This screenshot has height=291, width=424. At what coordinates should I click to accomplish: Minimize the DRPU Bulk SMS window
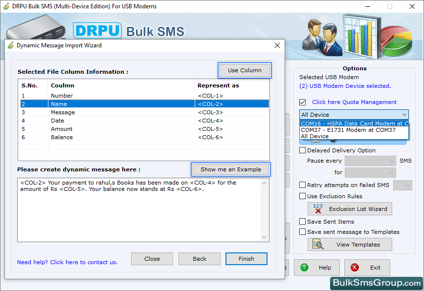point(368,6)
